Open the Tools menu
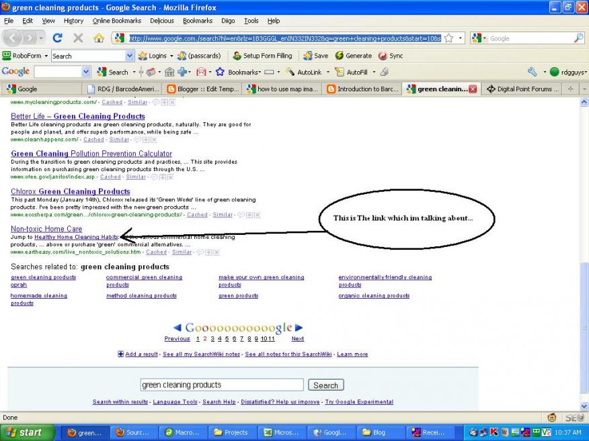 pyautogui.click(x=251, y=21)
